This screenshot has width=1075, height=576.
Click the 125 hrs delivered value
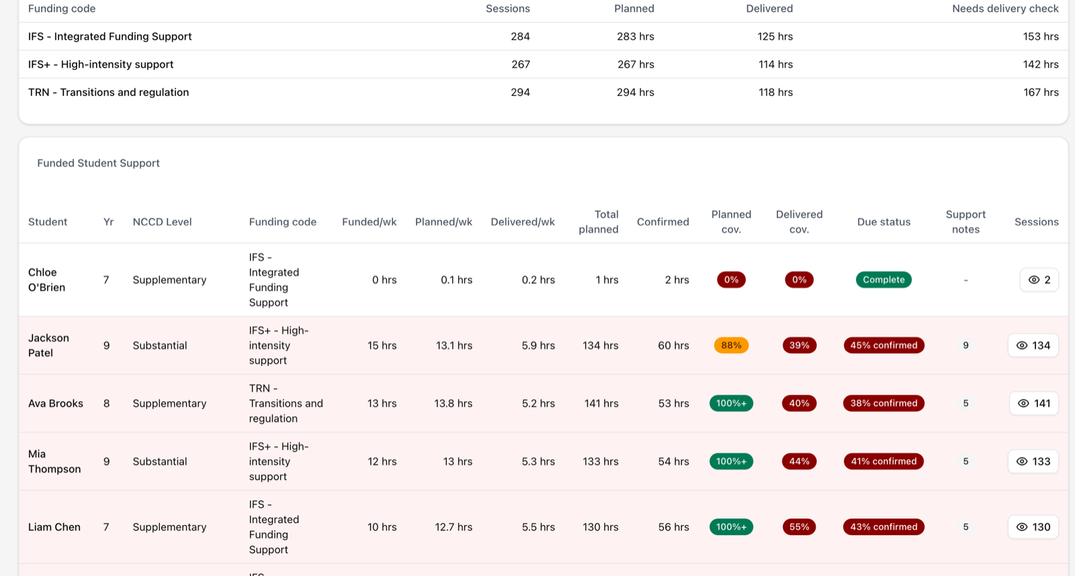[x=775, y=37]
